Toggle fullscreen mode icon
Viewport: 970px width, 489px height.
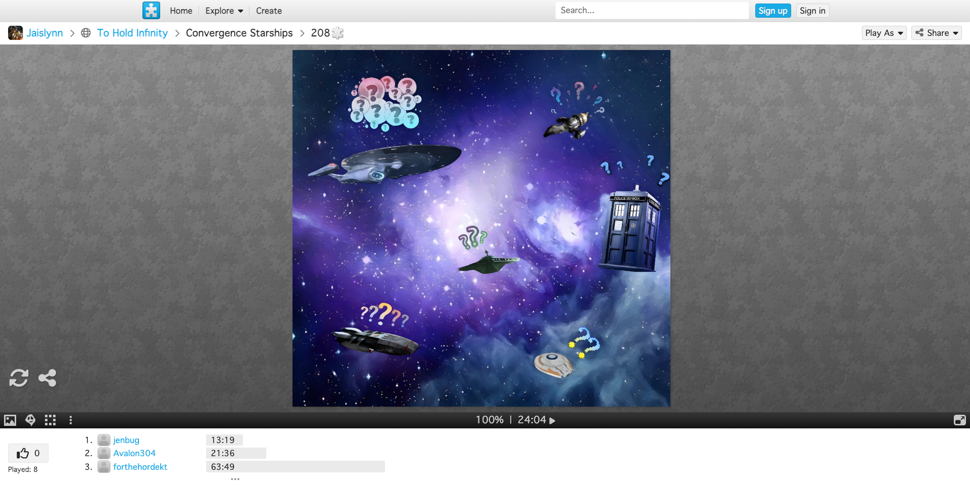pyautogui.click(x=959, y=420)
